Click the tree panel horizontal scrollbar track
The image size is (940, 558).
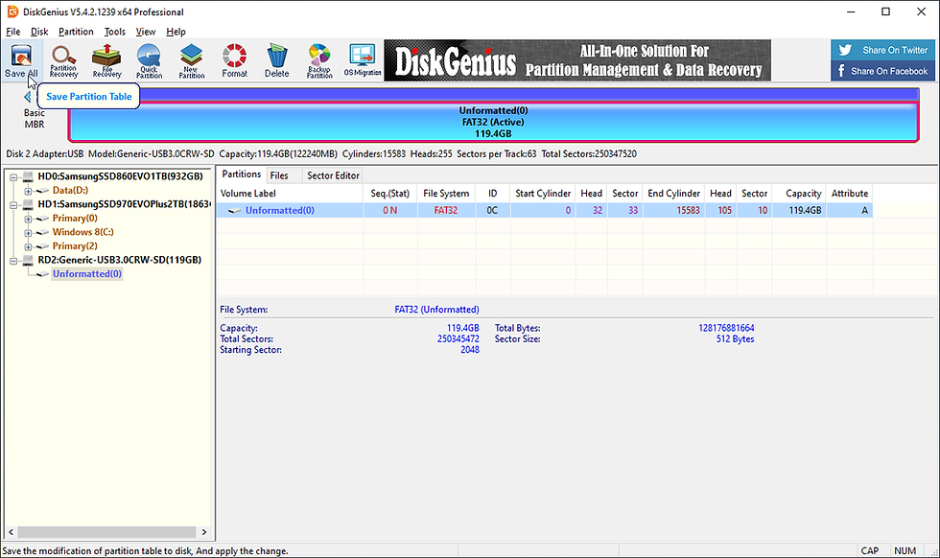pyautogui.click(x=107, y=532)
